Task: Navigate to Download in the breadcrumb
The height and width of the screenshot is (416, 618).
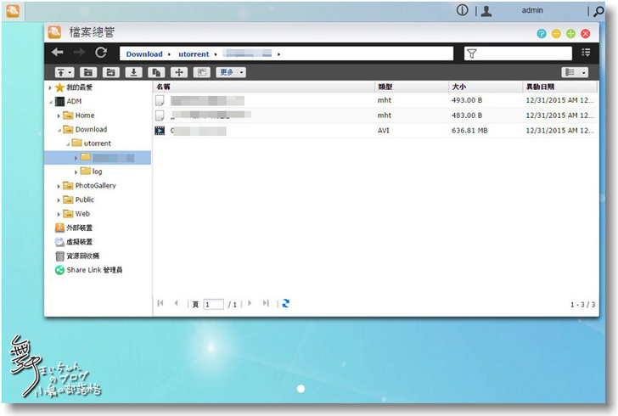Action: [x=144, y=54]
